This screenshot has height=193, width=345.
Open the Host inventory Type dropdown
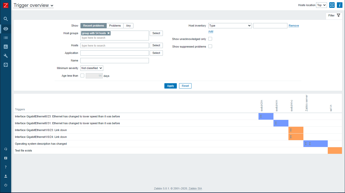(230, 26)
